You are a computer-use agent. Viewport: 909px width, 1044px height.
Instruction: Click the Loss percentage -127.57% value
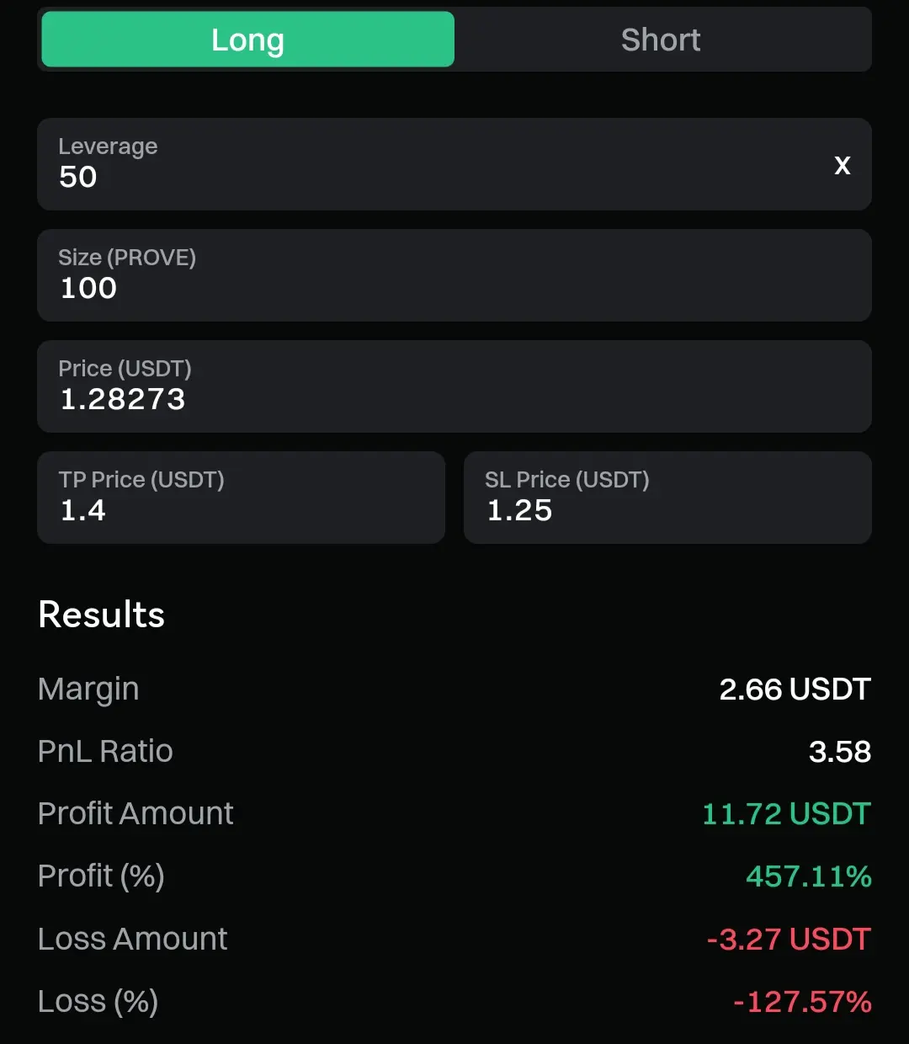(803, 1002)
